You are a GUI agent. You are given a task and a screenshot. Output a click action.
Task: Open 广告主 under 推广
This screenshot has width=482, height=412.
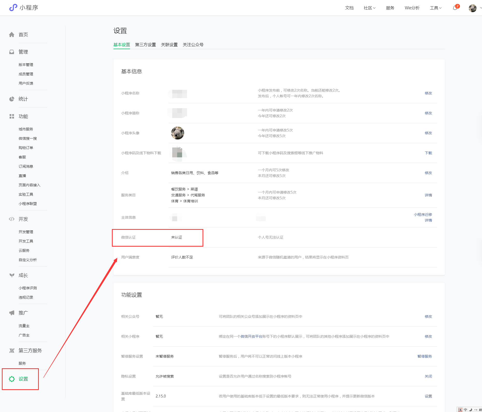click(x=24, y=335)
